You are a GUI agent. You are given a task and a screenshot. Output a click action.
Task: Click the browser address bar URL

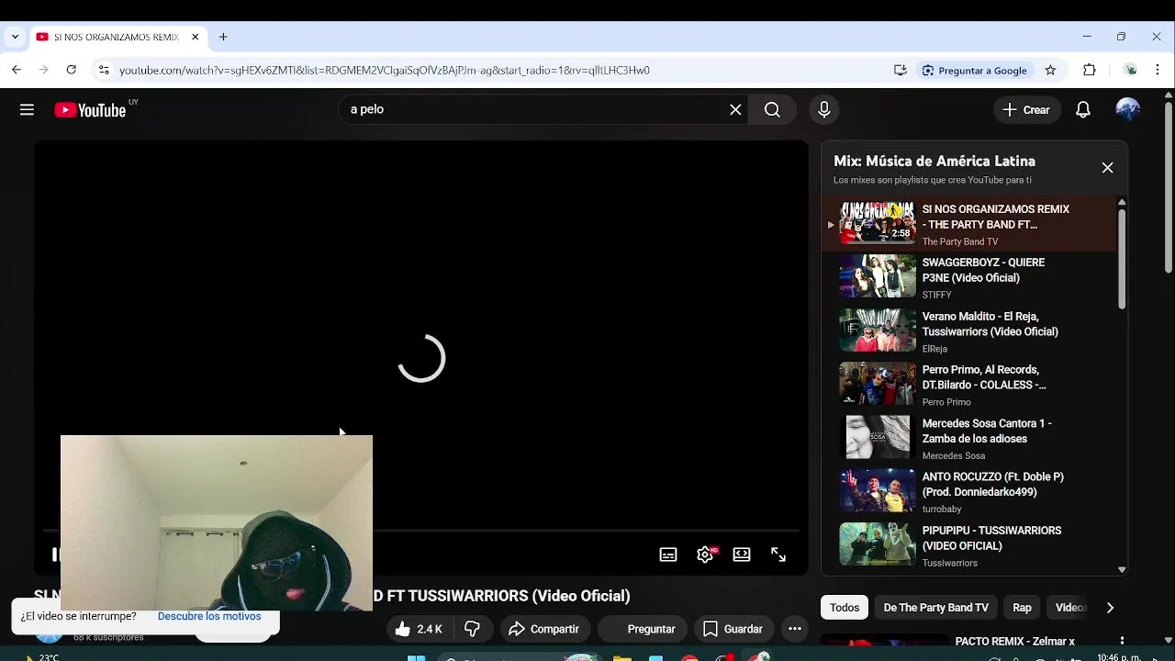(x=384, y=70)
